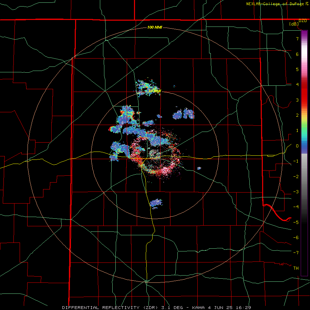Click the "[dB]" unit label on legend
Image resolution: width=310 pixels, height=310 pixels.
click(294, 24)
